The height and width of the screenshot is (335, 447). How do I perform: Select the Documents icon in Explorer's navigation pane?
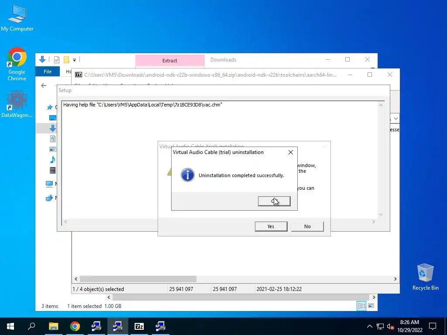[x=53, y=139]
